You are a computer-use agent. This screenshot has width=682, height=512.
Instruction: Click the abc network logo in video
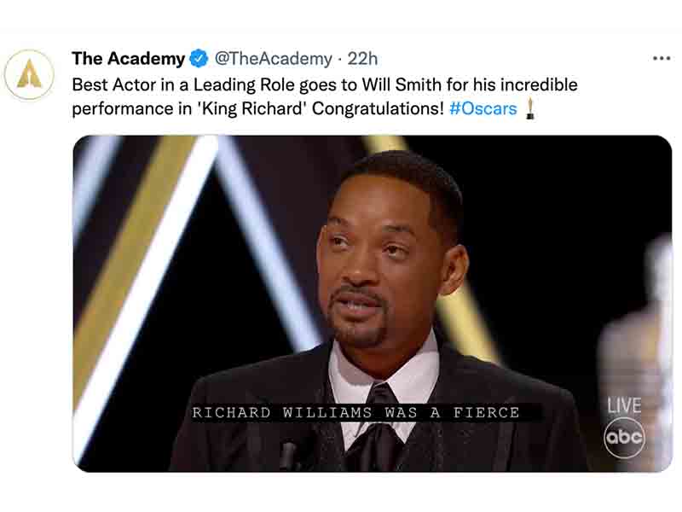(x=624, y=437)
